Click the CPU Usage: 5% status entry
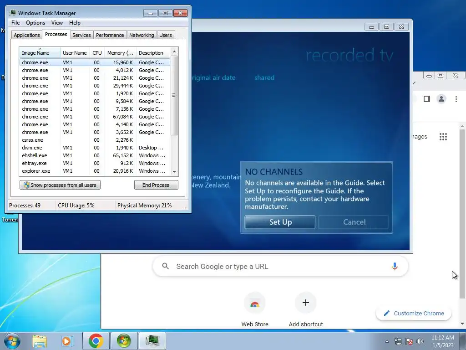This screenshot has width=466, height=350. (76, 206)
